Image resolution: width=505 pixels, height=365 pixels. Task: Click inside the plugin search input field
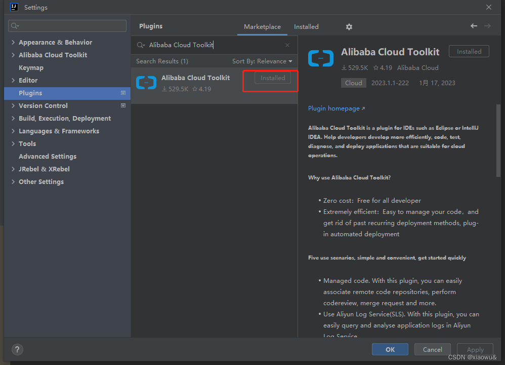coord(213,45)
